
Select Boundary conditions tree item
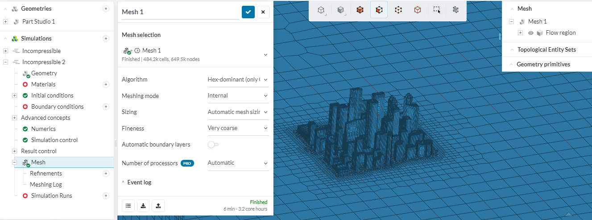point(58,106)
